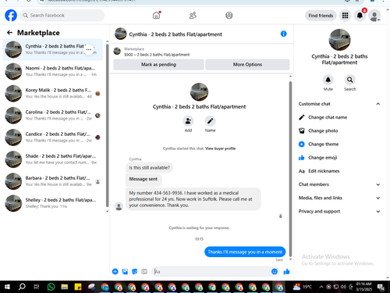Open the View buyer profile link
Screen dimensions: 390x293
click(220, 148)
